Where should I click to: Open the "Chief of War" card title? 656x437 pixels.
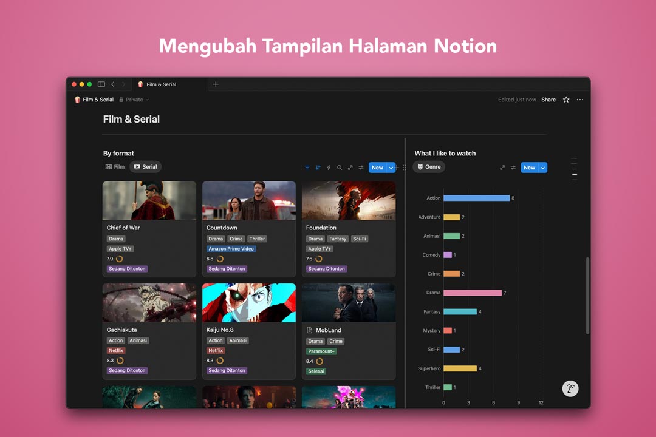click(x=123, y=228)
